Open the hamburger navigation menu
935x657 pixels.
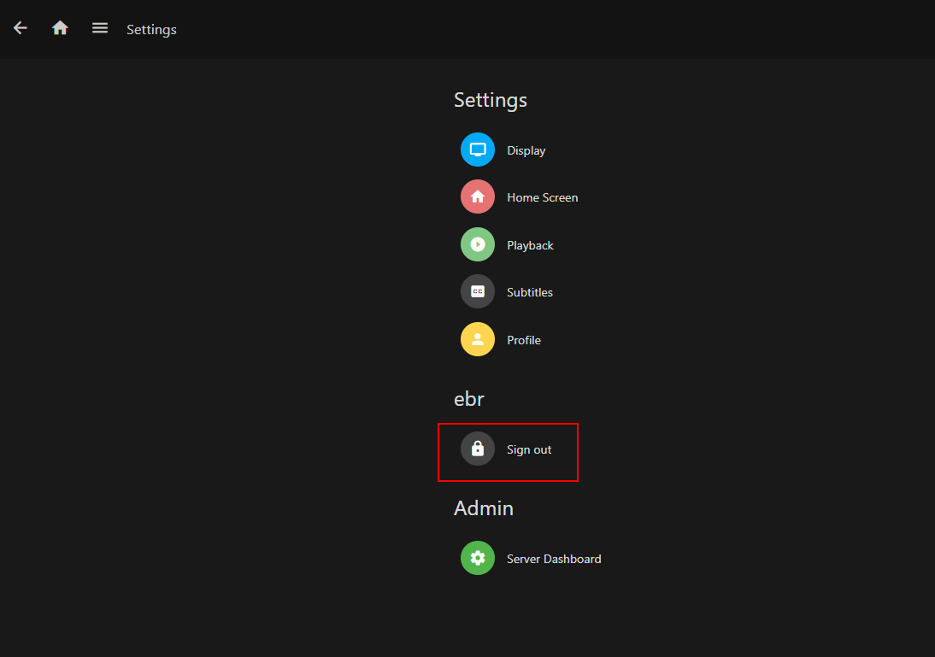pyautogui.click(x=100, y=28)
